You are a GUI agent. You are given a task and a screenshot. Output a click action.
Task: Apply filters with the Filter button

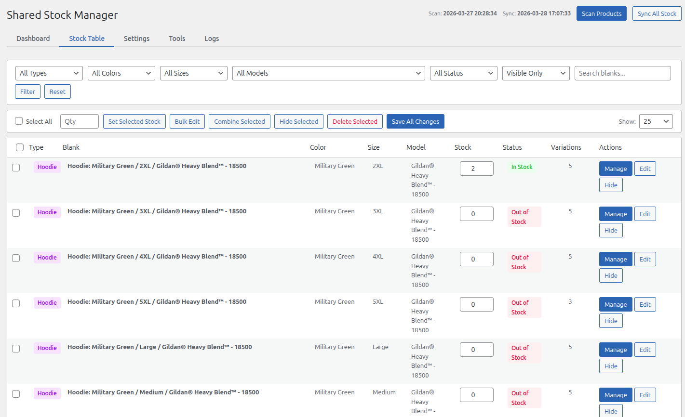pyautogui.click(x=27, y=91)
